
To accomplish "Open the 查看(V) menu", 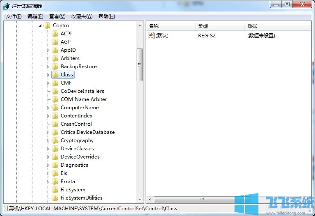I will pos(57,16).
